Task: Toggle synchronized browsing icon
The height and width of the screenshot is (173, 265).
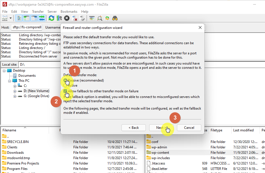Action: 107,18
